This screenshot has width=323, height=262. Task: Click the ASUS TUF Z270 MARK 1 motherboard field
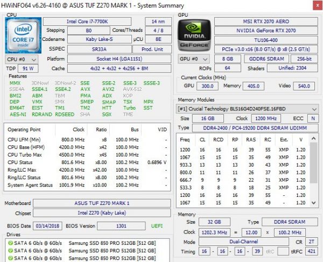point(102,203)
